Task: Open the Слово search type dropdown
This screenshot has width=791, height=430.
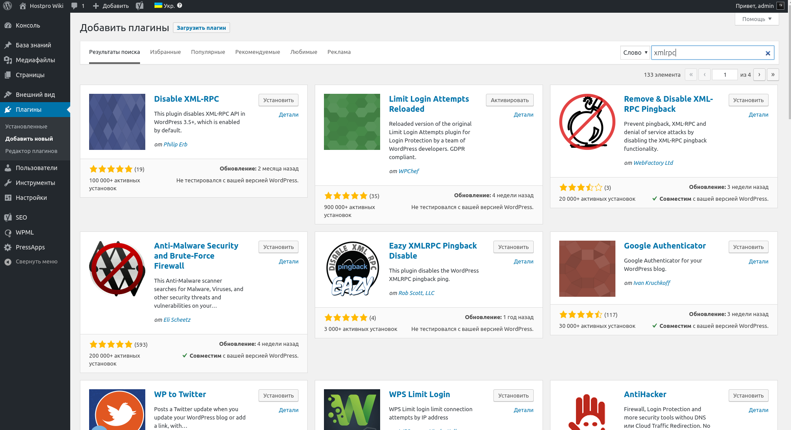Action: pyautogui.click(x=635, y=52)
